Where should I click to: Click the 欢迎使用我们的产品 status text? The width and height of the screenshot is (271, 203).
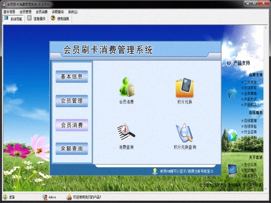87,197
